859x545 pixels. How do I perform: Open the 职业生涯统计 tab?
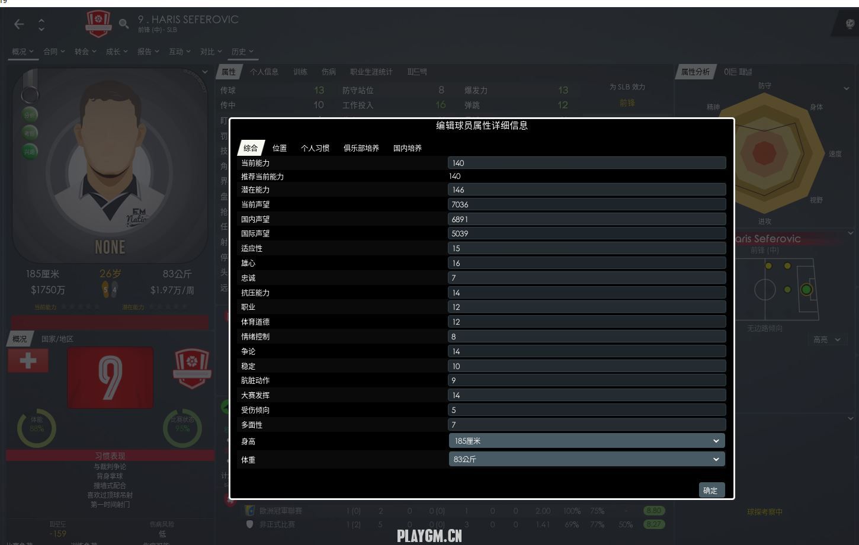371,72
